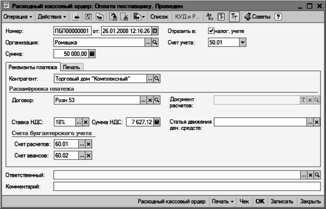This screenshot has height=209, width=326.
Task: Click the Сумма НДС field showing 7 627,12
Action: coord(140,122)
